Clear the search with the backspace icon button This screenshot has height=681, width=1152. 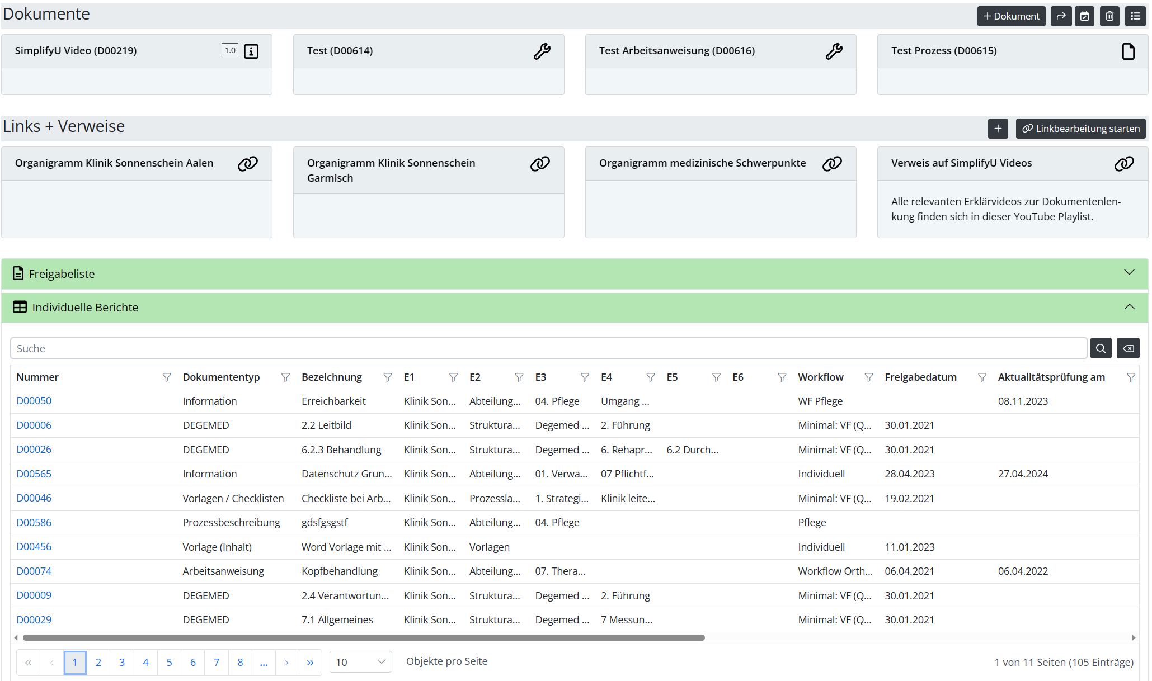point(1128,348)
